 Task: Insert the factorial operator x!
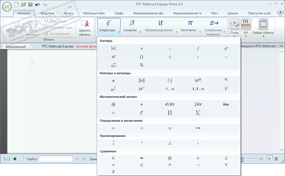click(x=113, y=57)
